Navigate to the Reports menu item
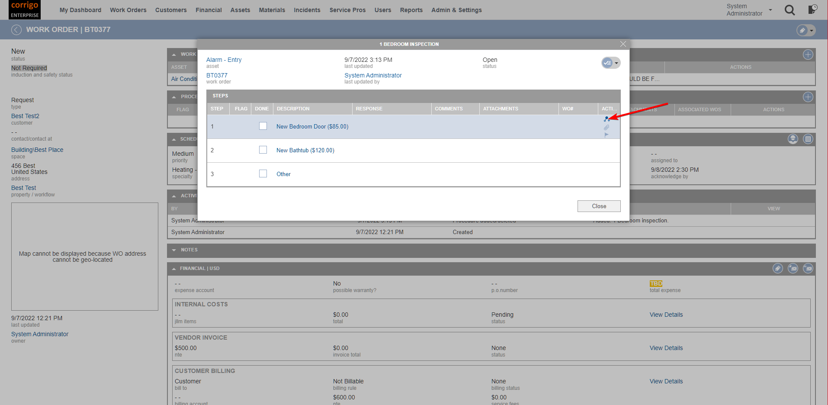 tap(411, 10)
